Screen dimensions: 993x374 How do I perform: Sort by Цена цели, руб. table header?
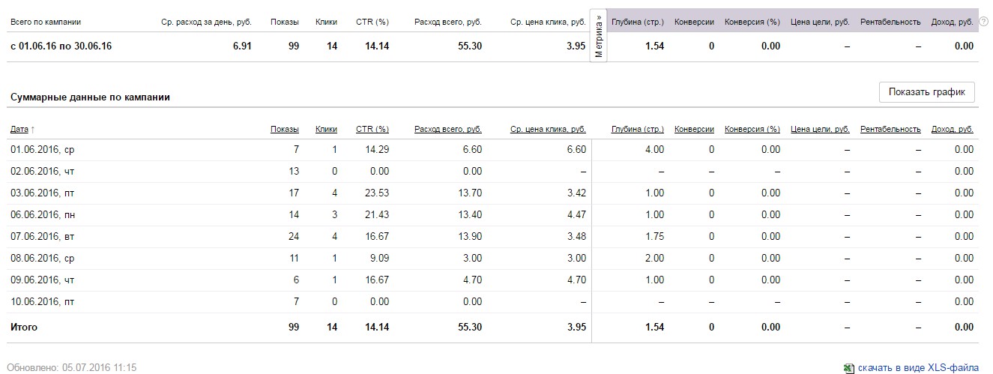[820, 130]
